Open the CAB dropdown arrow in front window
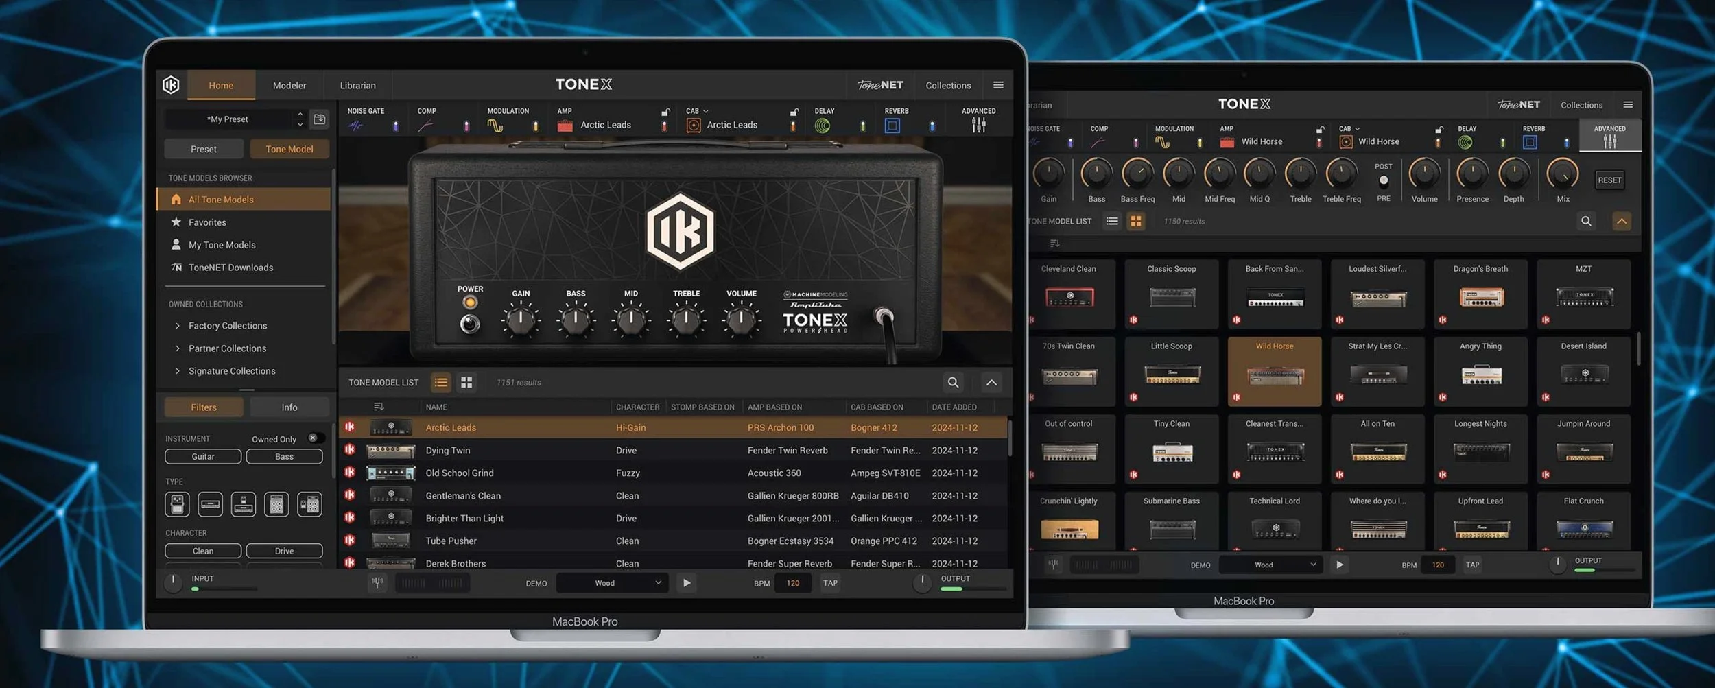This screenshot has width=1715, height=688. pyautogui.click(x=706, y=111)
